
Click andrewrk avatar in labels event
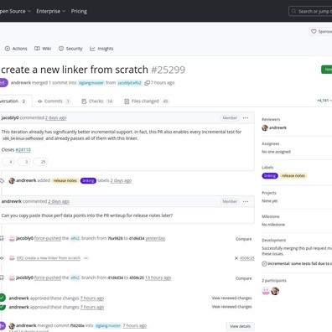pyautogui.click(x=12, y=181)
